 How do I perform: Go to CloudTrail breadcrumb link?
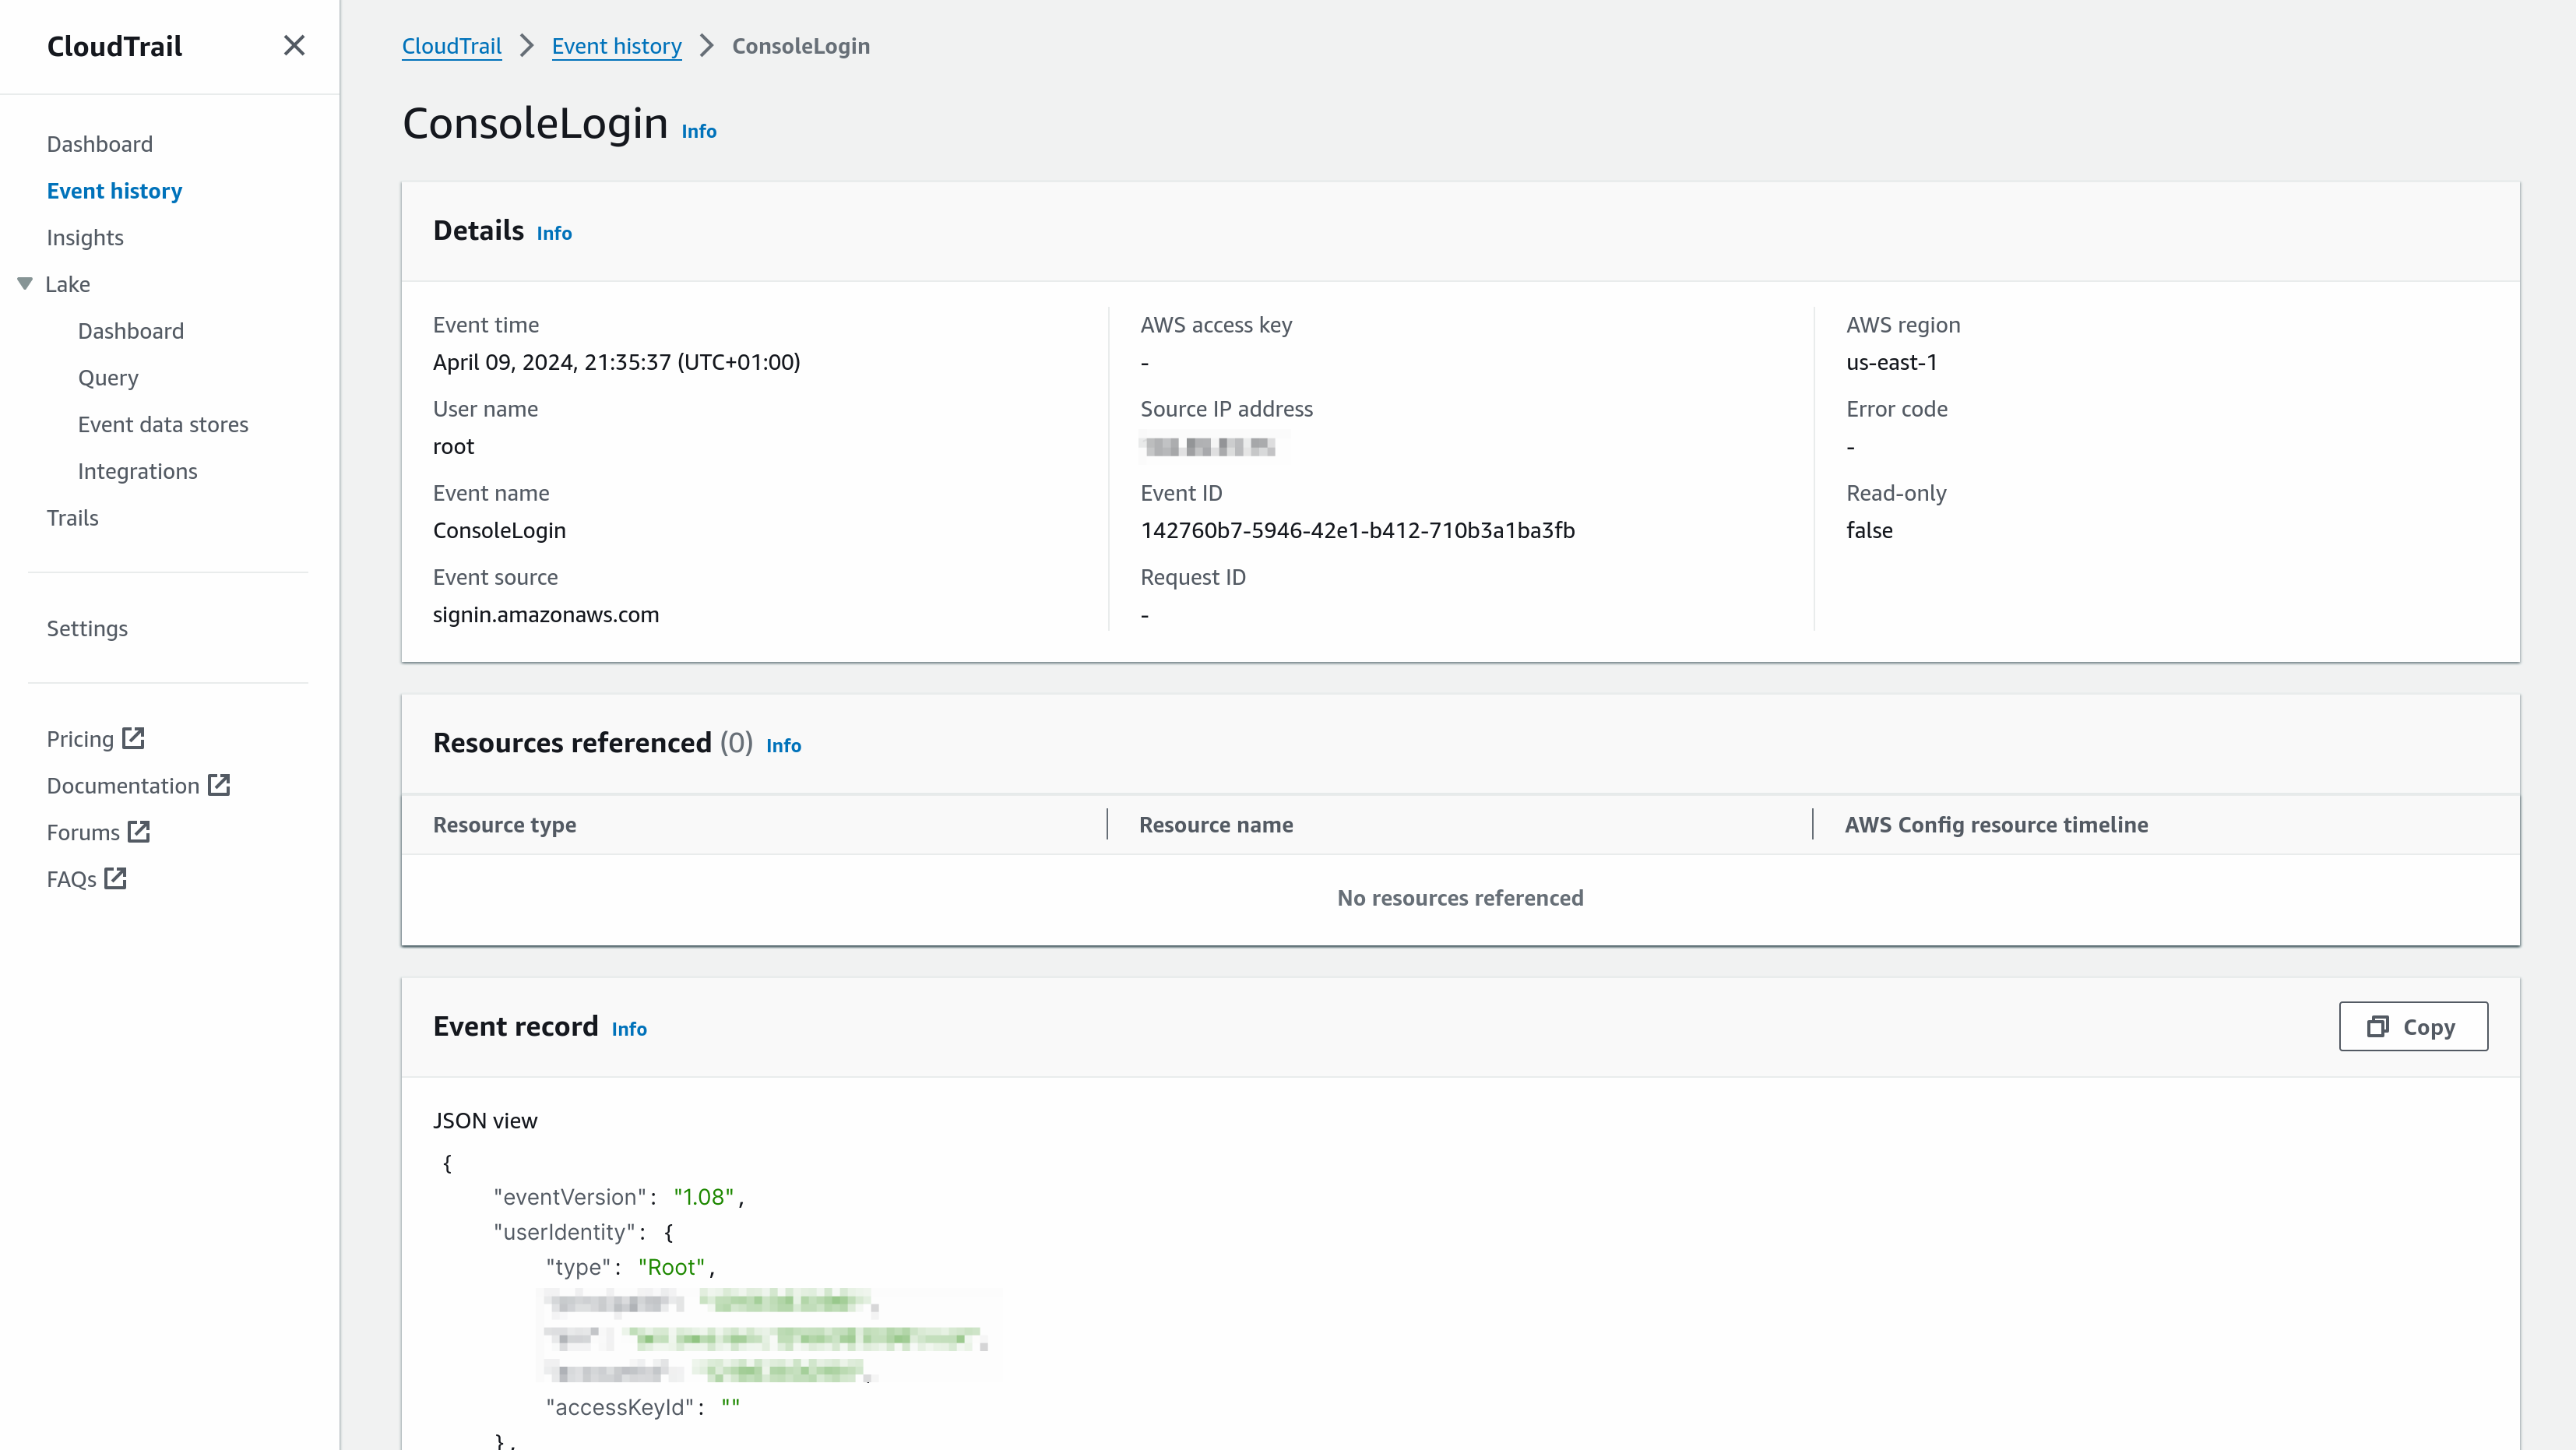tap(451, 46)
